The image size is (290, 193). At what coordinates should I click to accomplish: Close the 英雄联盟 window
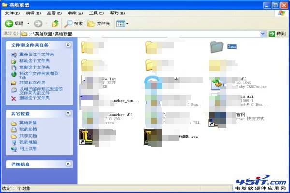coord(284,5)
